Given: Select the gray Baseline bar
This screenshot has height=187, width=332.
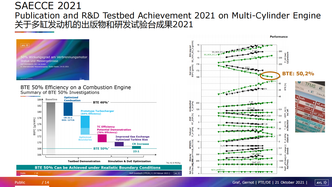Looking at the screenshot, I should point(51,129).
